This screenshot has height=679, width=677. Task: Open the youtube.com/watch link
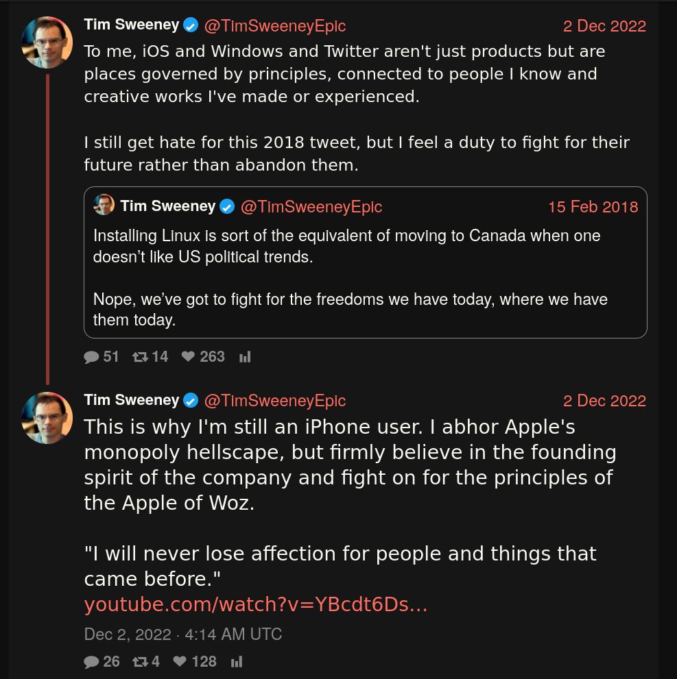[255, 605]
